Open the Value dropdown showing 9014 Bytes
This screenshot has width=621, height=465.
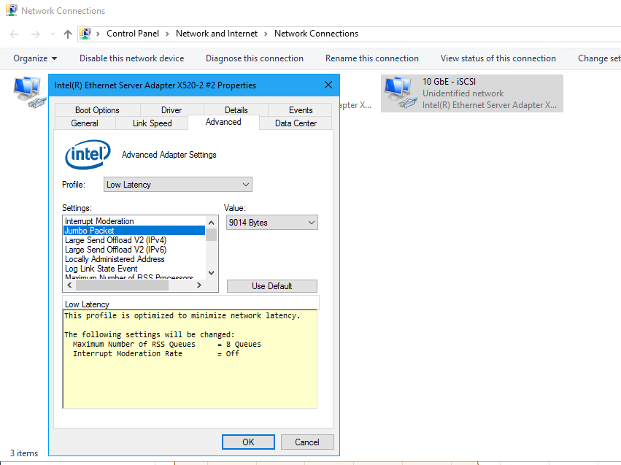271,223
